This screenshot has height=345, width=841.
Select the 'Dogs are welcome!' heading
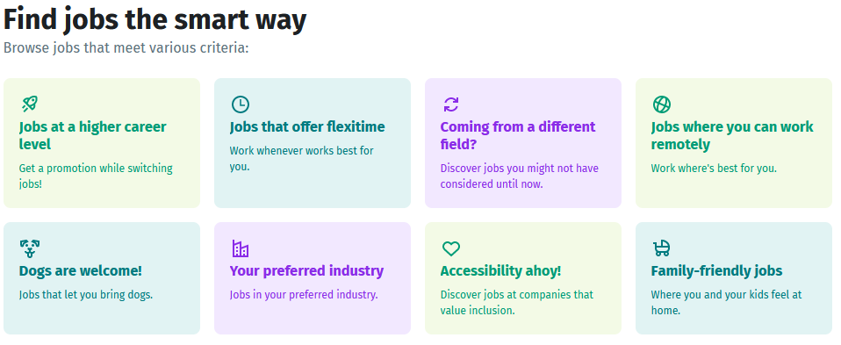point(81,271)
